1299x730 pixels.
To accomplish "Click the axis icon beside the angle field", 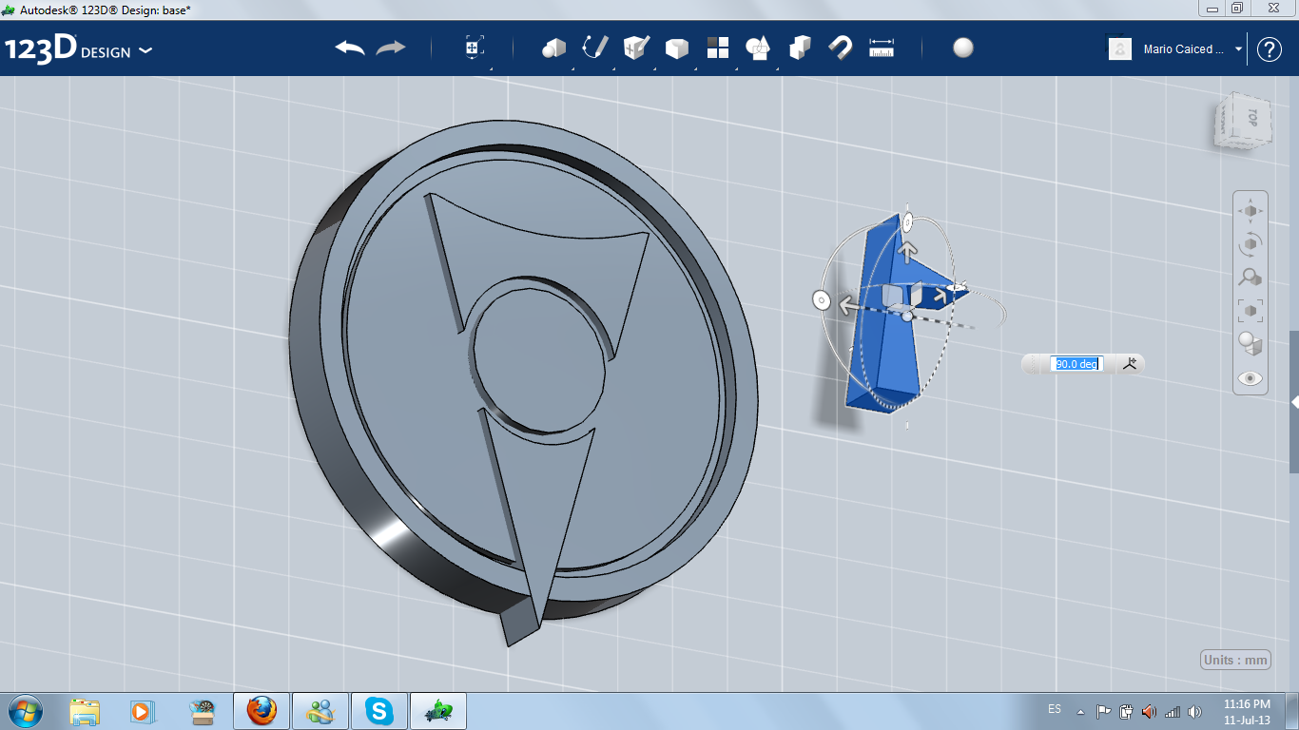I will coord(1131,363).
